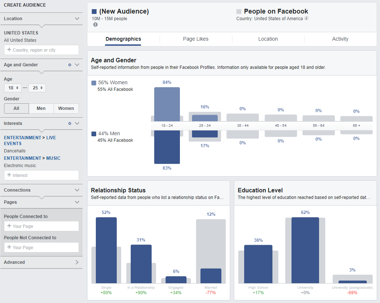The image size is (380, 303).
Task: Collapse the Location section chevron
Action: [77, 19]
